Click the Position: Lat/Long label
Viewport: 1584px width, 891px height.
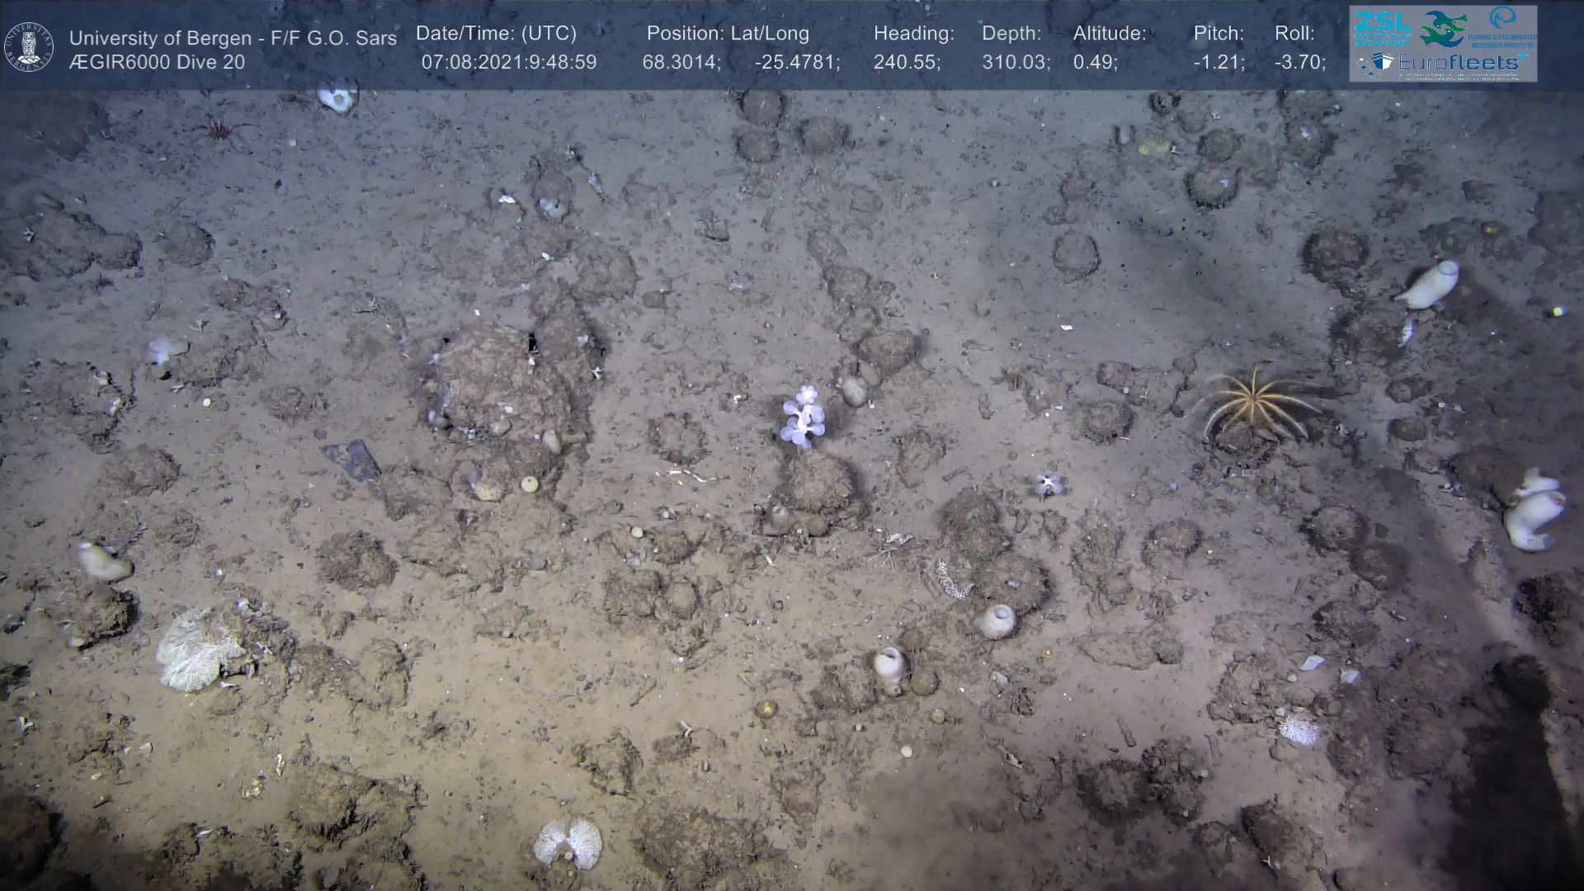pos(728,33)
